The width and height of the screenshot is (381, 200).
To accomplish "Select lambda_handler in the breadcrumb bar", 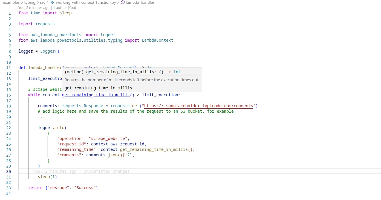I will coord(140,2).
